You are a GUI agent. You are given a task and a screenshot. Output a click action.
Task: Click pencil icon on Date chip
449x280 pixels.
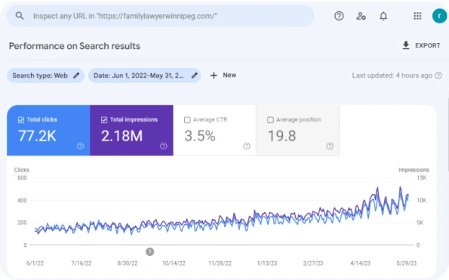click(x=195, y=75)
